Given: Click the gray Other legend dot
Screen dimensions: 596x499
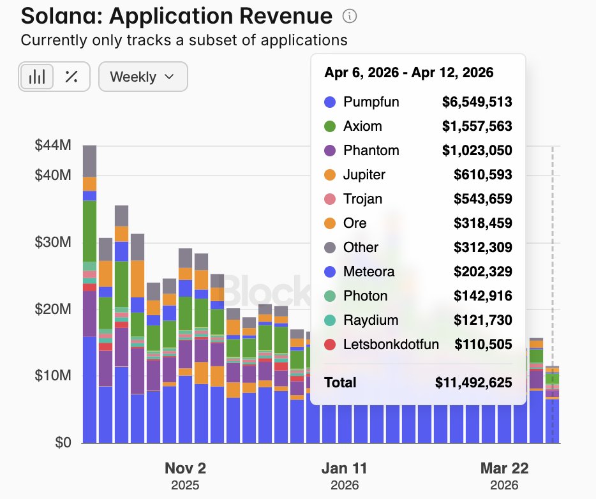Looking at the screenshot, I should pyautogui.click(x=330, y=248).
